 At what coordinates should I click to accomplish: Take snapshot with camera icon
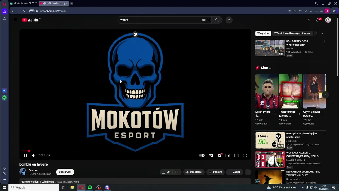click(295, 11)
